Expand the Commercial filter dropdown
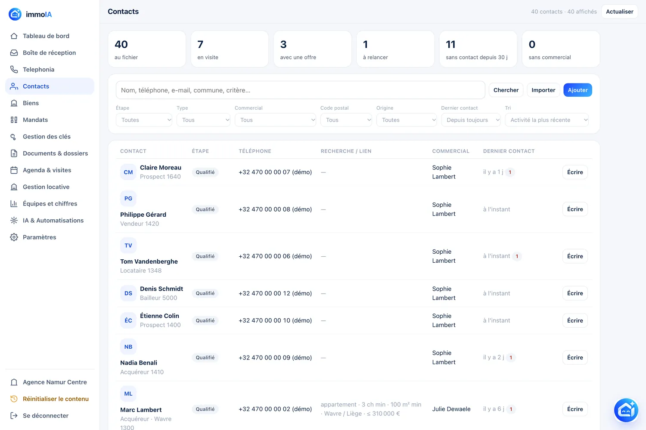 pyautogui.click(x=275, y=120)
